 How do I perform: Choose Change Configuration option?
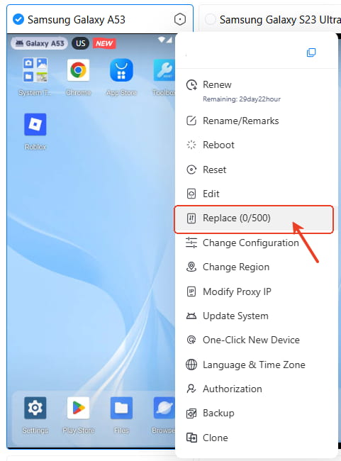coord(251,243)
